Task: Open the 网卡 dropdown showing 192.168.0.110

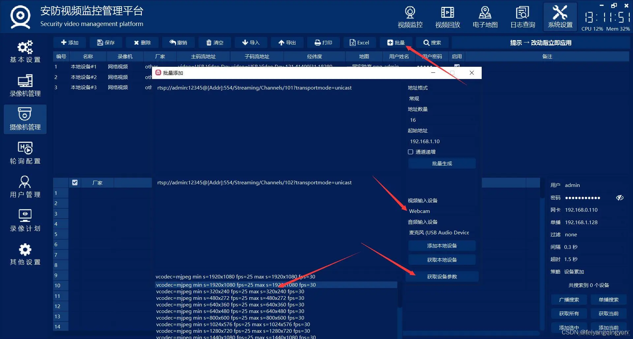Action: 595,210
